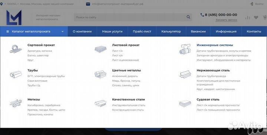Open the Судовая сталь category heading

point(208,99)
